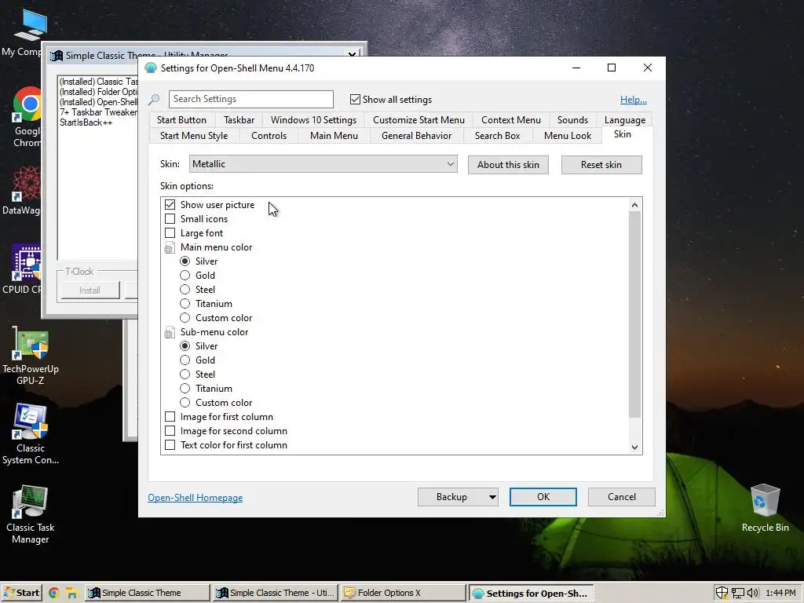Image resolution: width=804 pixels, height=603 pixels.
Task: Click the Search Settings input field
Action: click(250, 99)
